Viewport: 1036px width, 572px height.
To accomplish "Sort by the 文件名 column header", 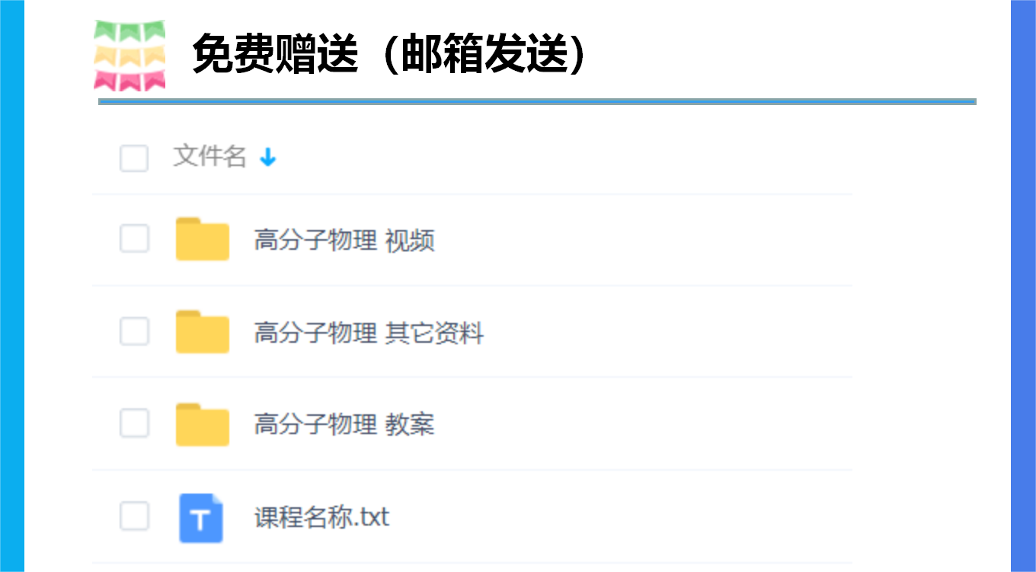I will (x=209, y=156).
